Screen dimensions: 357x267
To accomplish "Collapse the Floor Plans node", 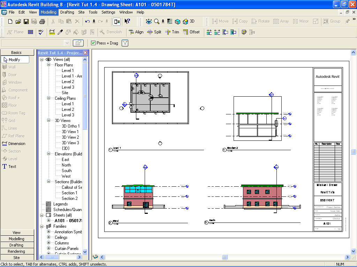I will (48, 65).
